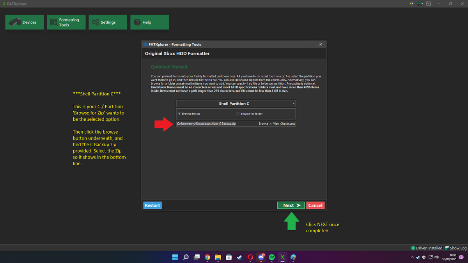Open Formatting Tools from the toolbar

pyautogui.click(x=66, y=22)
